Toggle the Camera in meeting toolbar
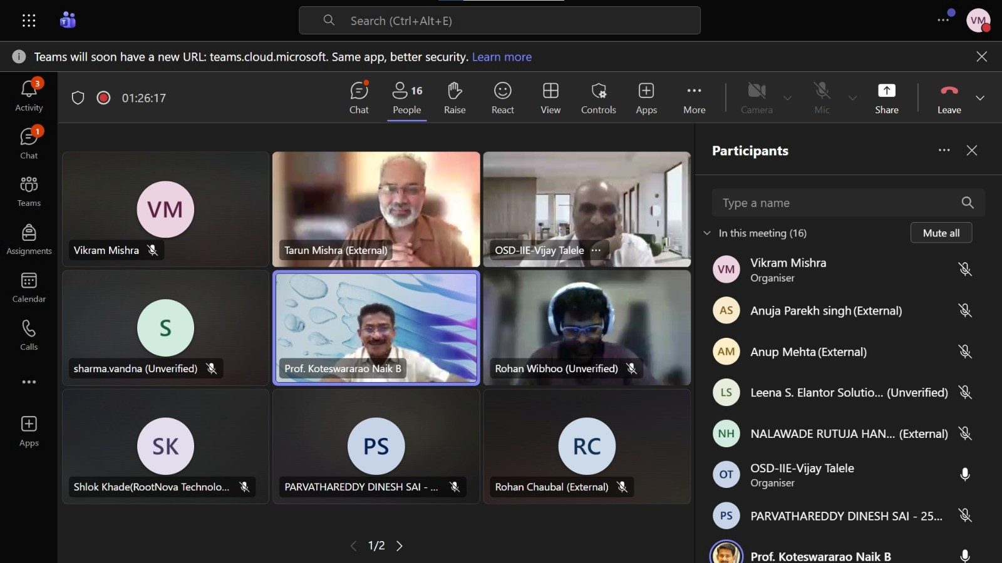 (x=757, y=98)
